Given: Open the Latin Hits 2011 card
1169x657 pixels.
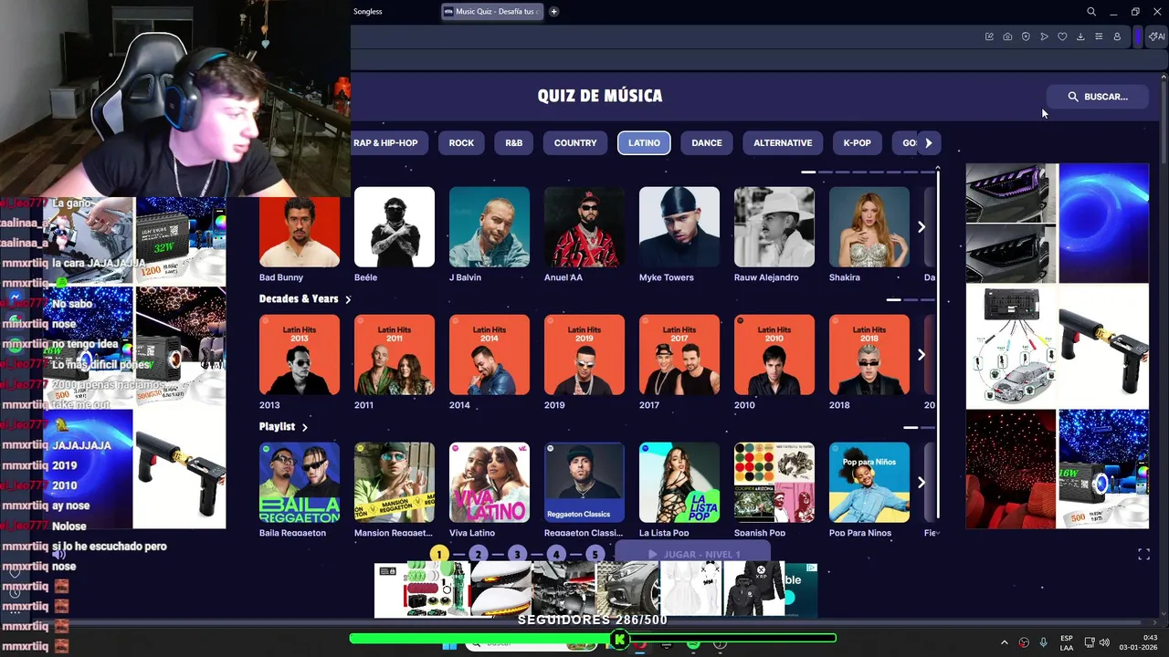Looking at the screenshot, I should pyautogui.click(x=395, y=363).
